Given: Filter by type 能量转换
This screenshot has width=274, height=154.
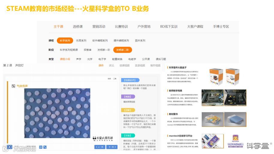Looking at the screenshot, I should (117, 59).
